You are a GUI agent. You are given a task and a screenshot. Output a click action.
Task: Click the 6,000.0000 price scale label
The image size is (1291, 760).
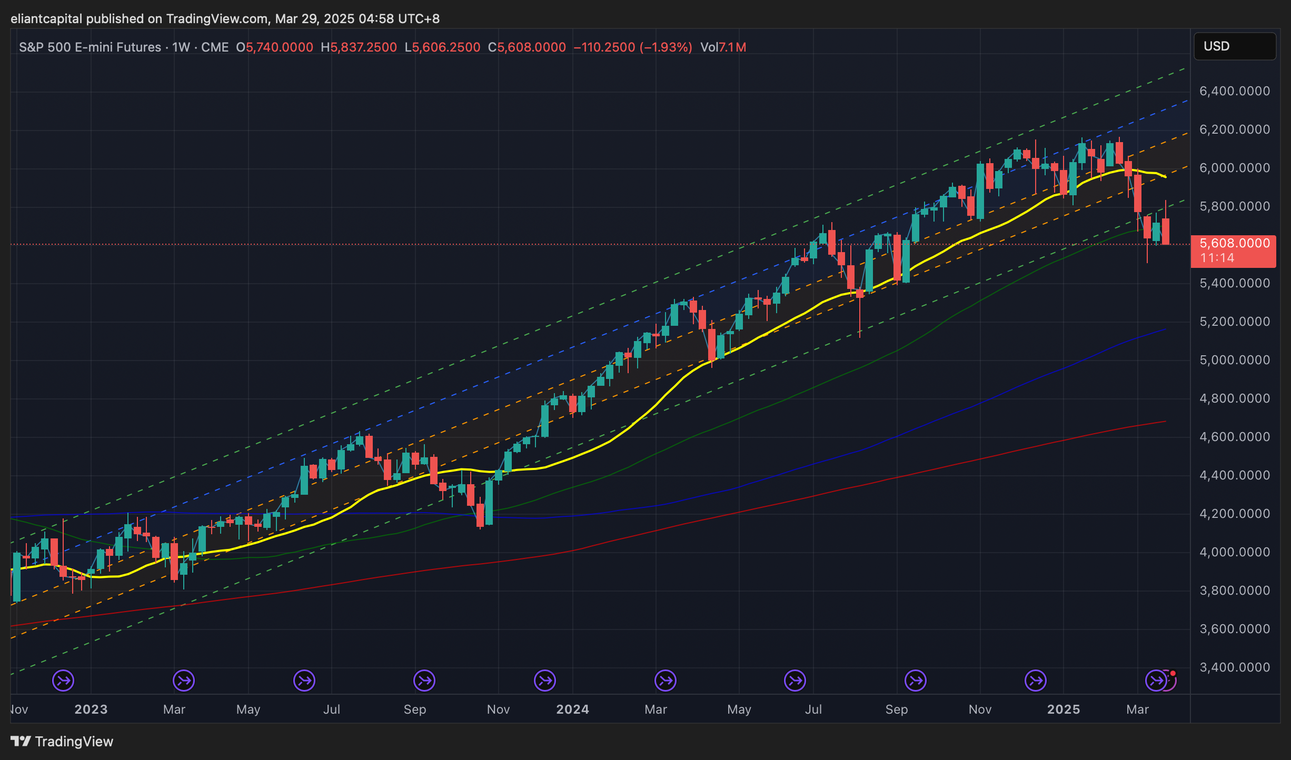(x=1234, y=168)
